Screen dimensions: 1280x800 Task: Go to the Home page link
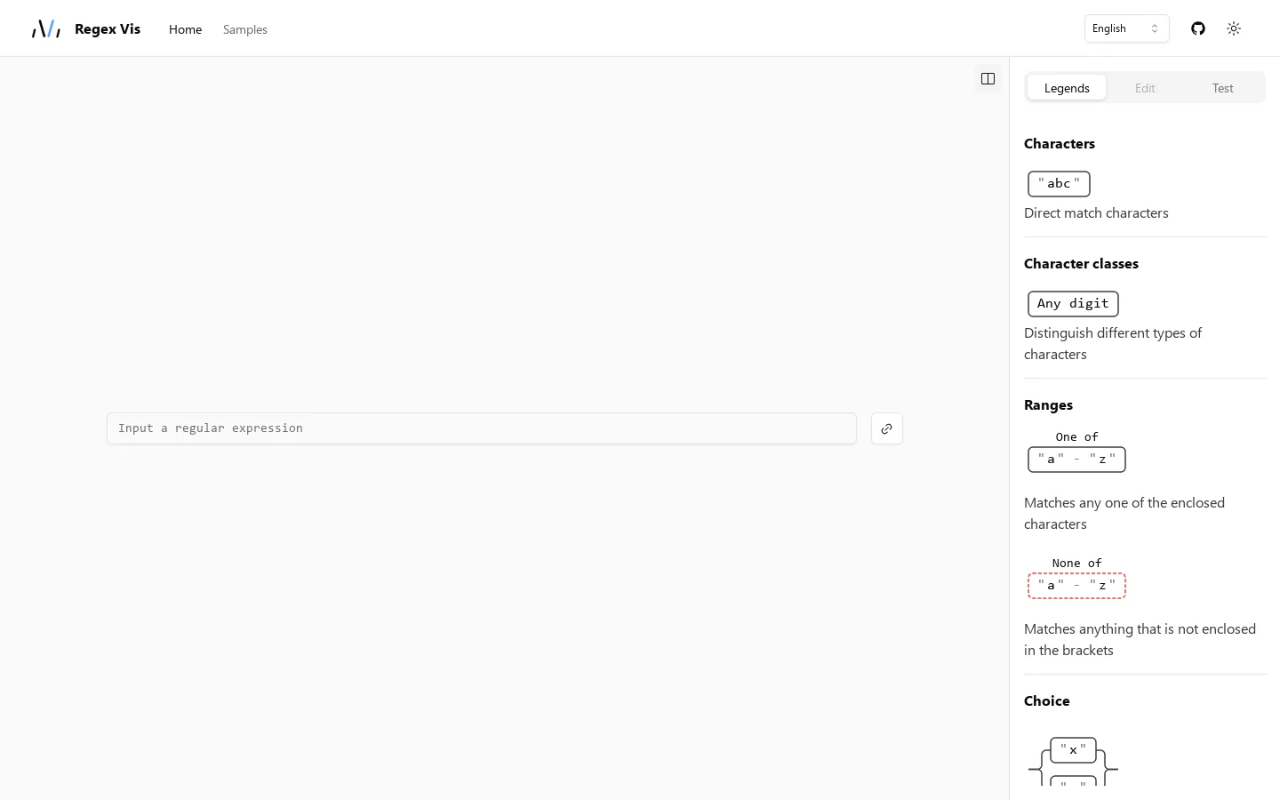[x=185, y=29]
